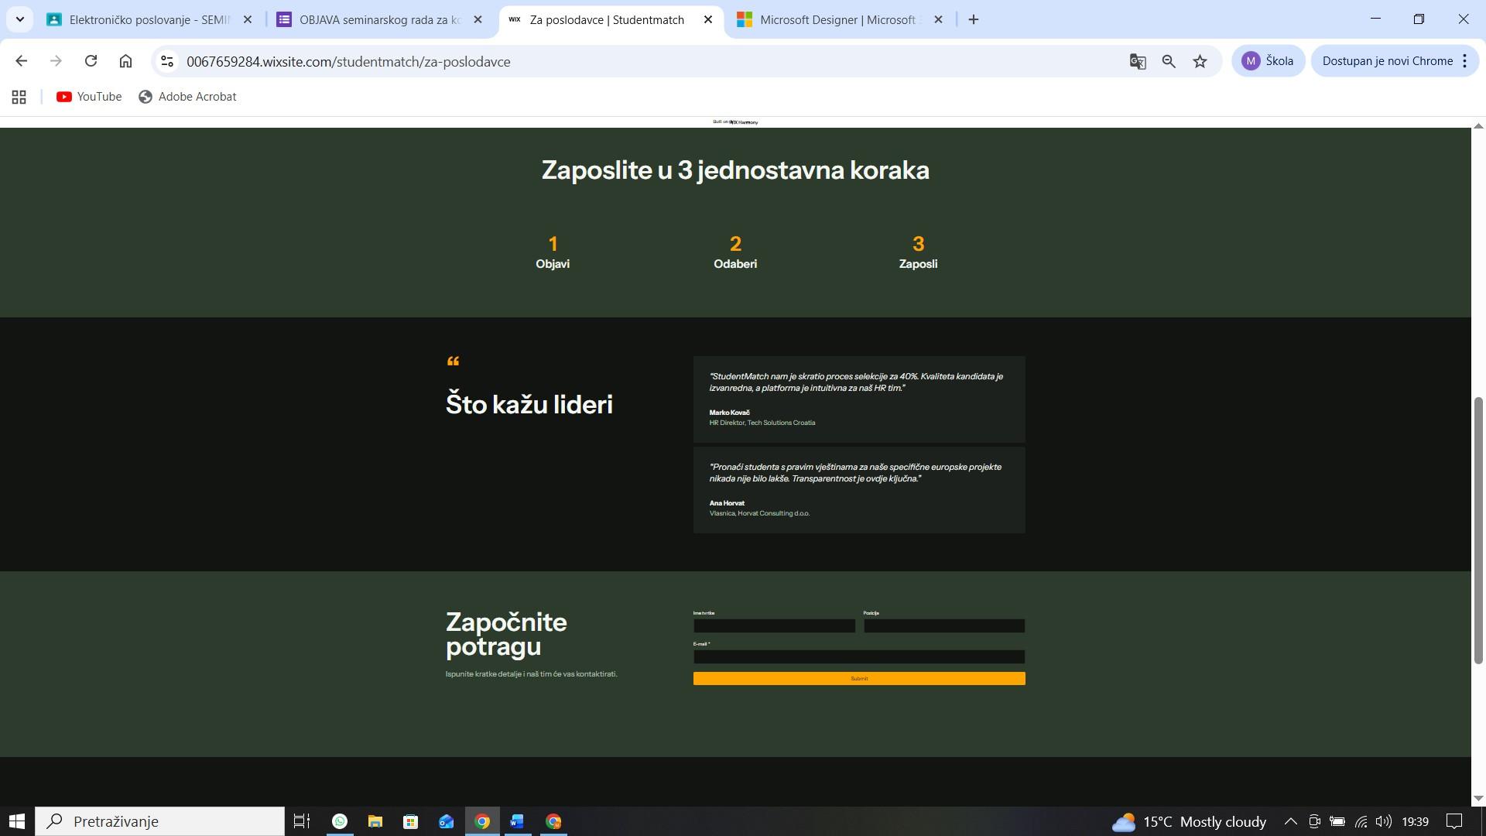
Task: Expand the tab search dropdown arrow
Action: click(x=20, y=19)
